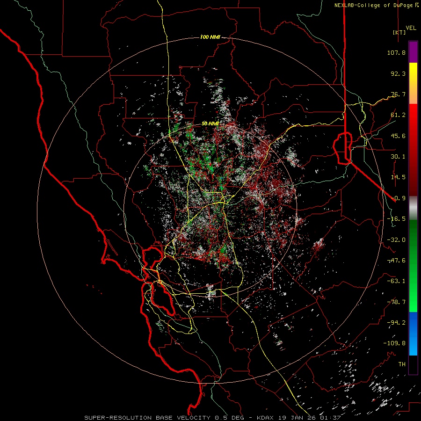Click the bright red segment of the color bar

pyautogui.click(x=413, y=150)
